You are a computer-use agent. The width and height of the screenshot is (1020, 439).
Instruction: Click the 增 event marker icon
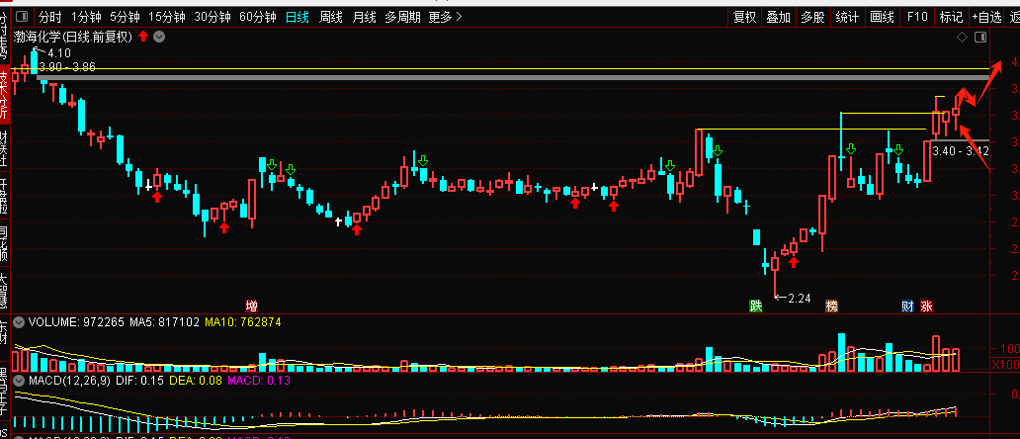[x=252, y=306]
